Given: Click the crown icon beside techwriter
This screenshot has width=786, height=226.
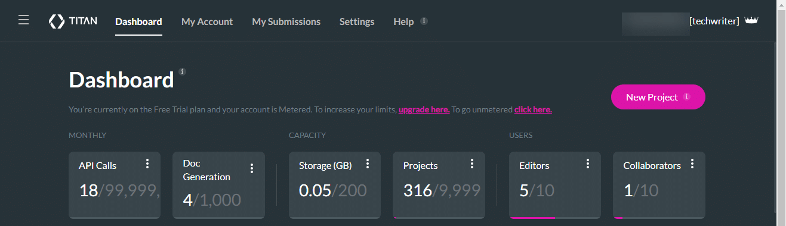Looking at the screenshot, I should (751, 21).
